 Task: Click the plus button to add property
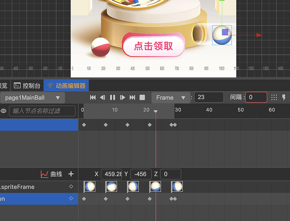(71, 174)
